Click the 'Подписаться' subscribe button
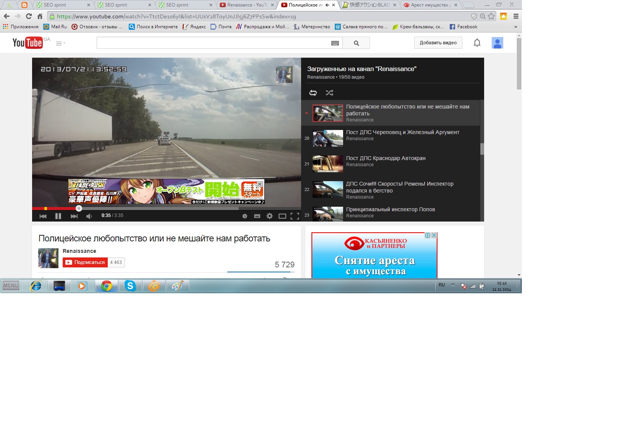Screen dimensions: 632x445 [85, 262]
